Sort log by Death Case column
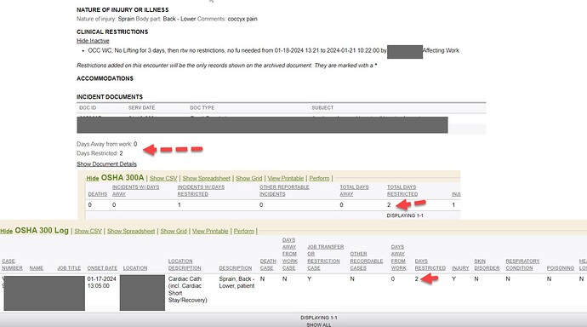This screenshot has width=587, height=327. pos(268,265)
